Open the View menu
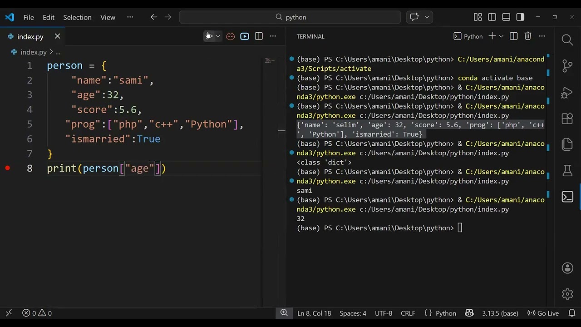The height and width of the screenshot is (327, 581). pos(108,17)
